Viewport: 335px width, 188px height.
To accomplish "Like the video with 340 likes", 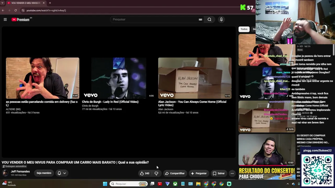I will point(144,173).
